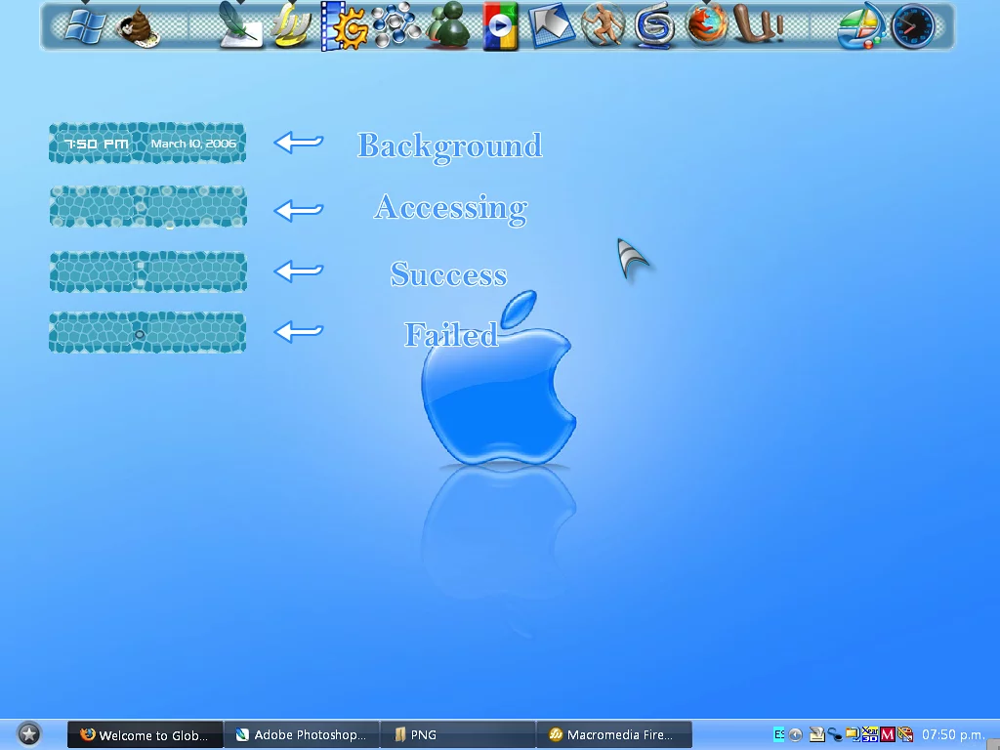Open MSN Messenger from the dock
This screenshot has height=750, width=1000.
tap(449, 26)
